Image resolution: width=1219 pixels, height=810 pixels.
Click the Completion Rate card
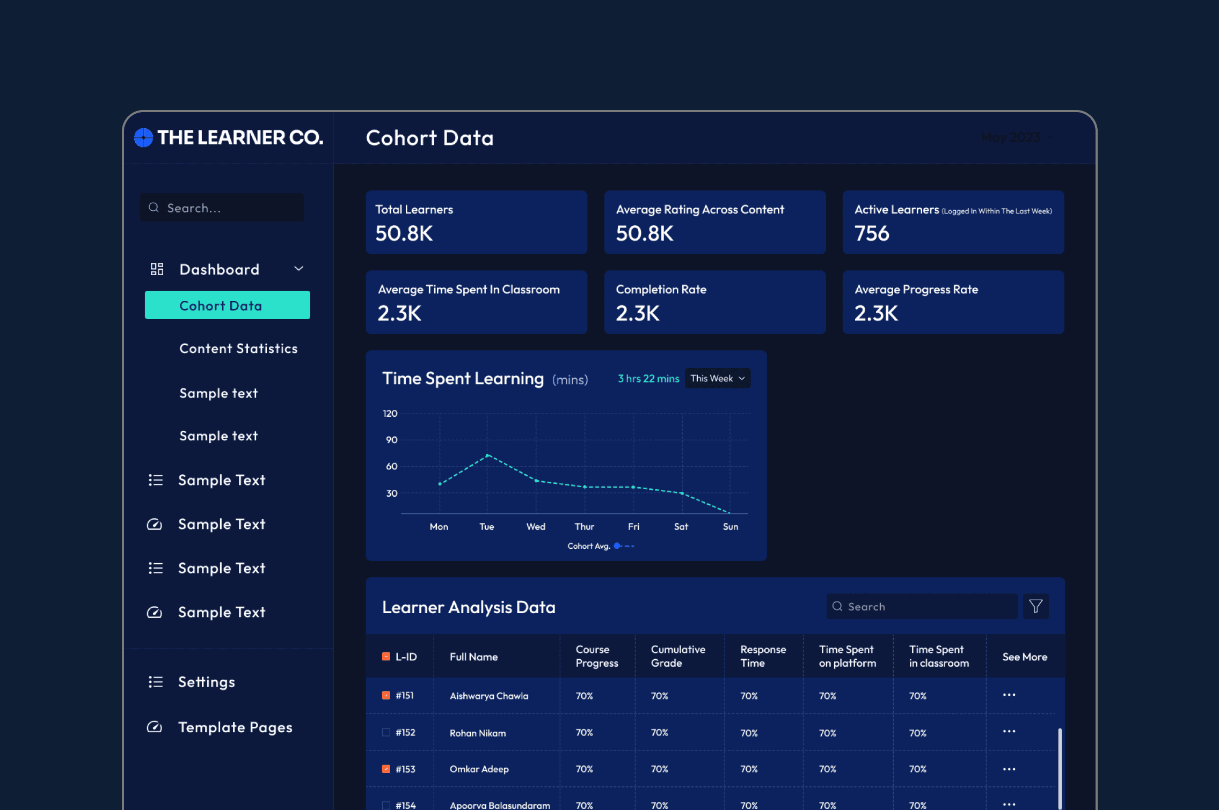(715, 302)
